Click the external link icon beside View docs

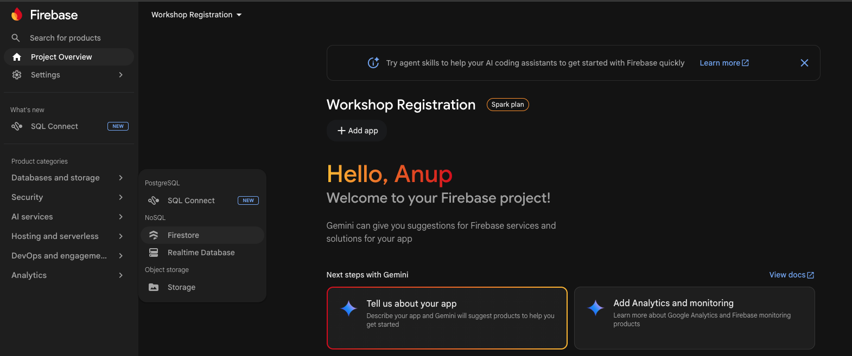click(811, 275)
